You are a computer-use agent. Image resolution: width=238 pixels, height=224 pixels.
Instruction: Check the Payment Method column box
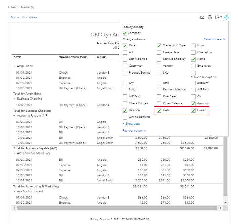[159, 90]
